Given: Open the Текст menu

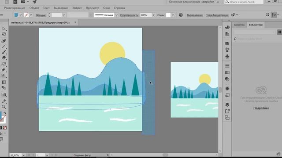Looking at the screenshot, I should pos(46,8).
